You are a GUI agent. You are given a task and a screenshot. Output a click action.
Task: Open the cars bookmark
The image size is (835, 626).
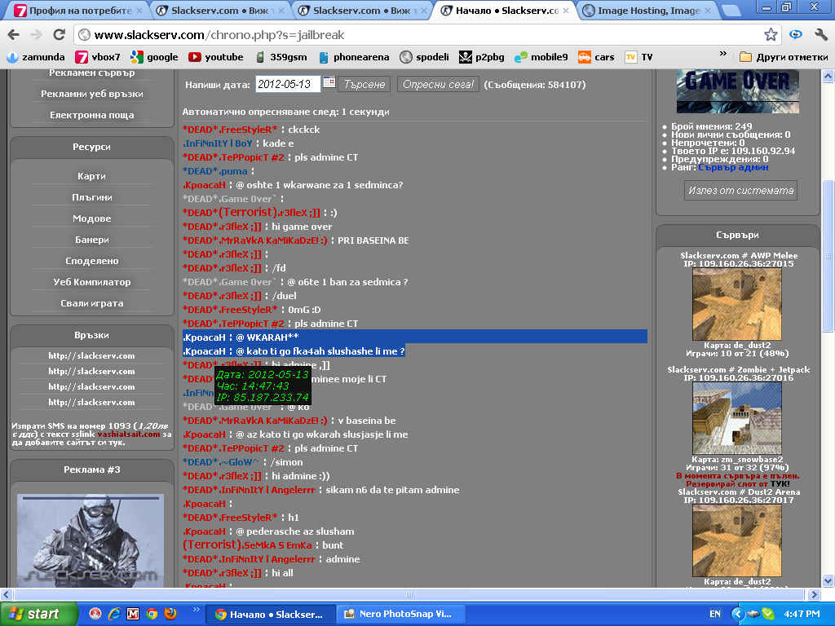[x=596, y=57]
